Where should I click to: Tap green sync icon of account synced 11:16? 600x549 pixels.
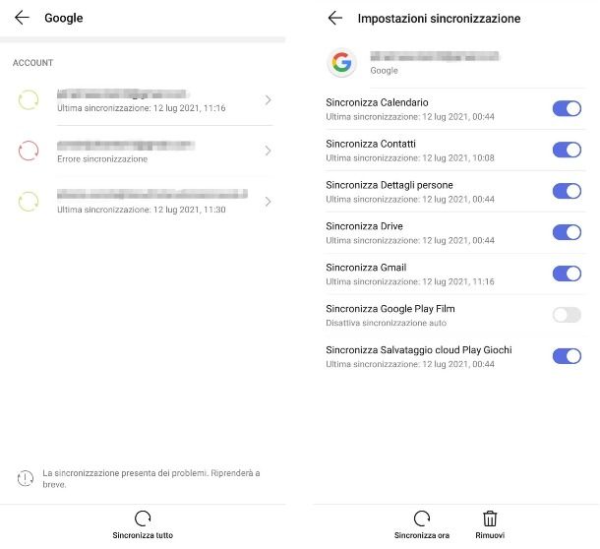click(29, 100)
